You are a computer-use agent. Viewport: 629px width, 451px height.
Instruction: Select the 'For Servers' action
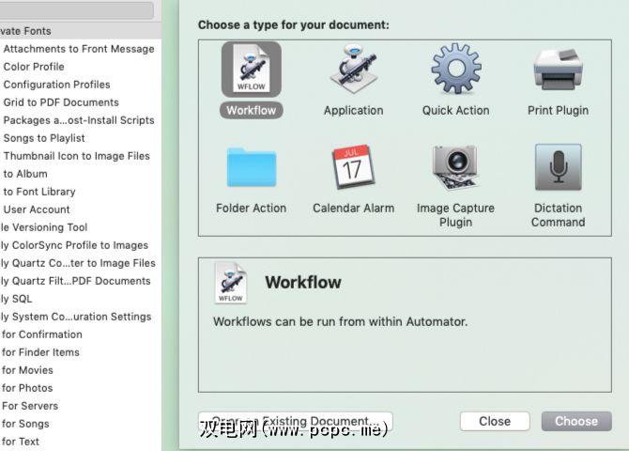pos(80,406)
